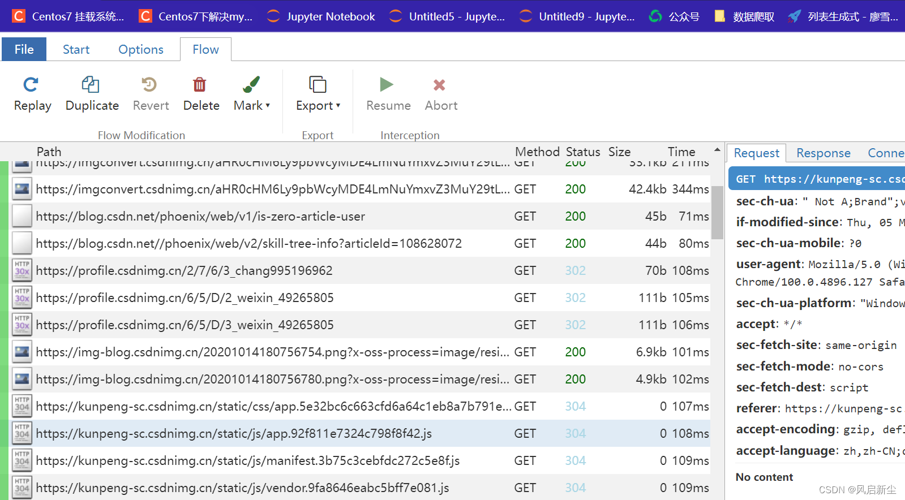Screen dimensions: 905x500
Task: Click image icon of 20201014180756780.png row
Action: [22, 378]
